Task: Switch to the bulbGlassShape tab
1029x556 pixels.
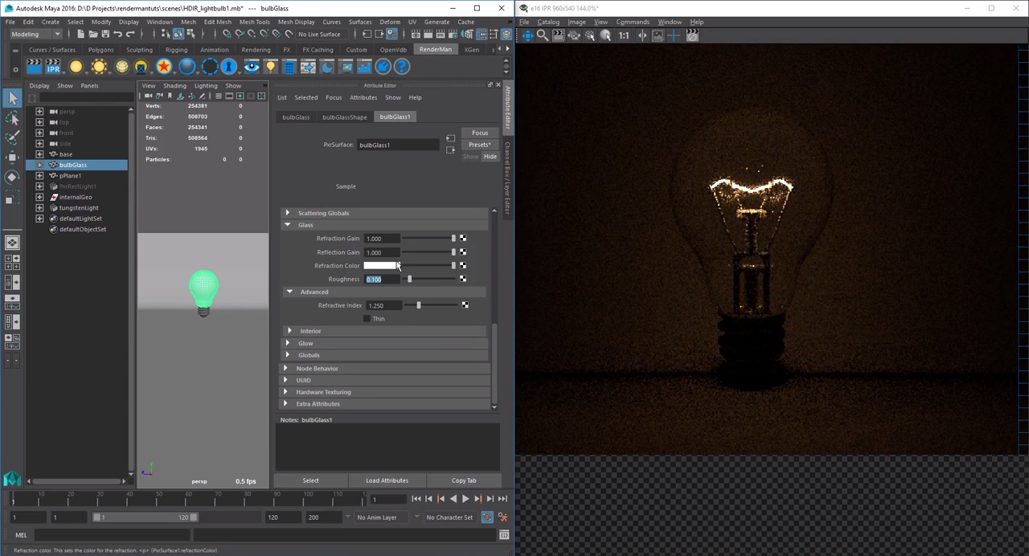Action: tap(344, 117)
